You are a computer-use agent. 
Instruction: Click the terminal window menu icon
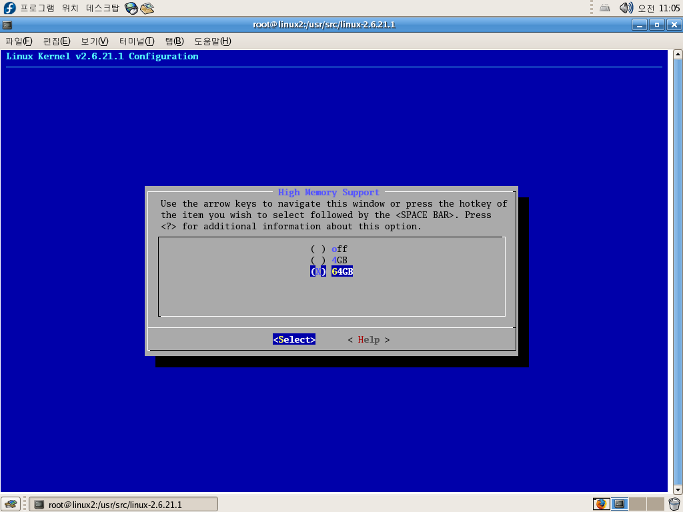[x=7, y=25]
